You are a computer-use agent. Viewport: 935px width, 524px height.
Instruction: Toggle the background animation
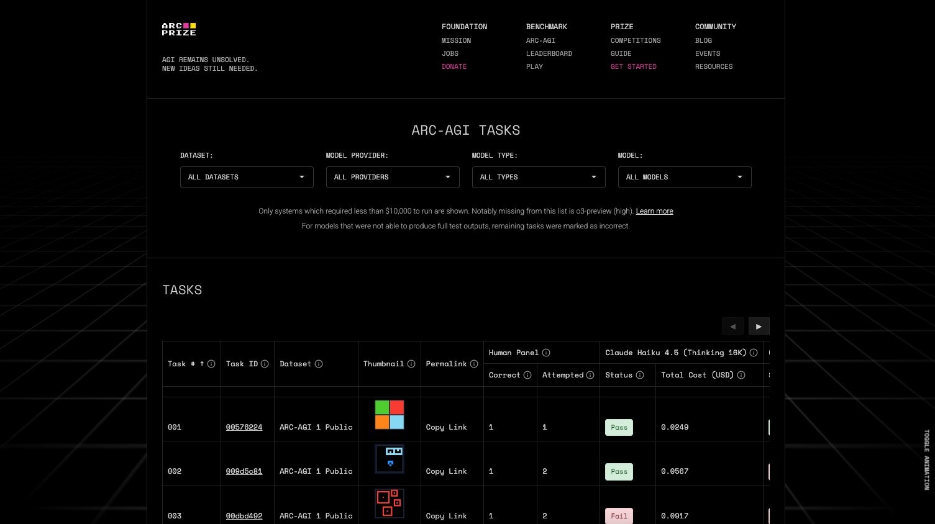click(926, 460)
